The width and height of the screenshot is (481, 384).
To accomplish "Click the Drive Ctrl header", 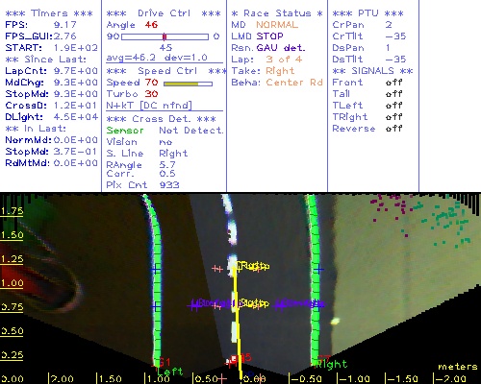I will coord(164,13).
